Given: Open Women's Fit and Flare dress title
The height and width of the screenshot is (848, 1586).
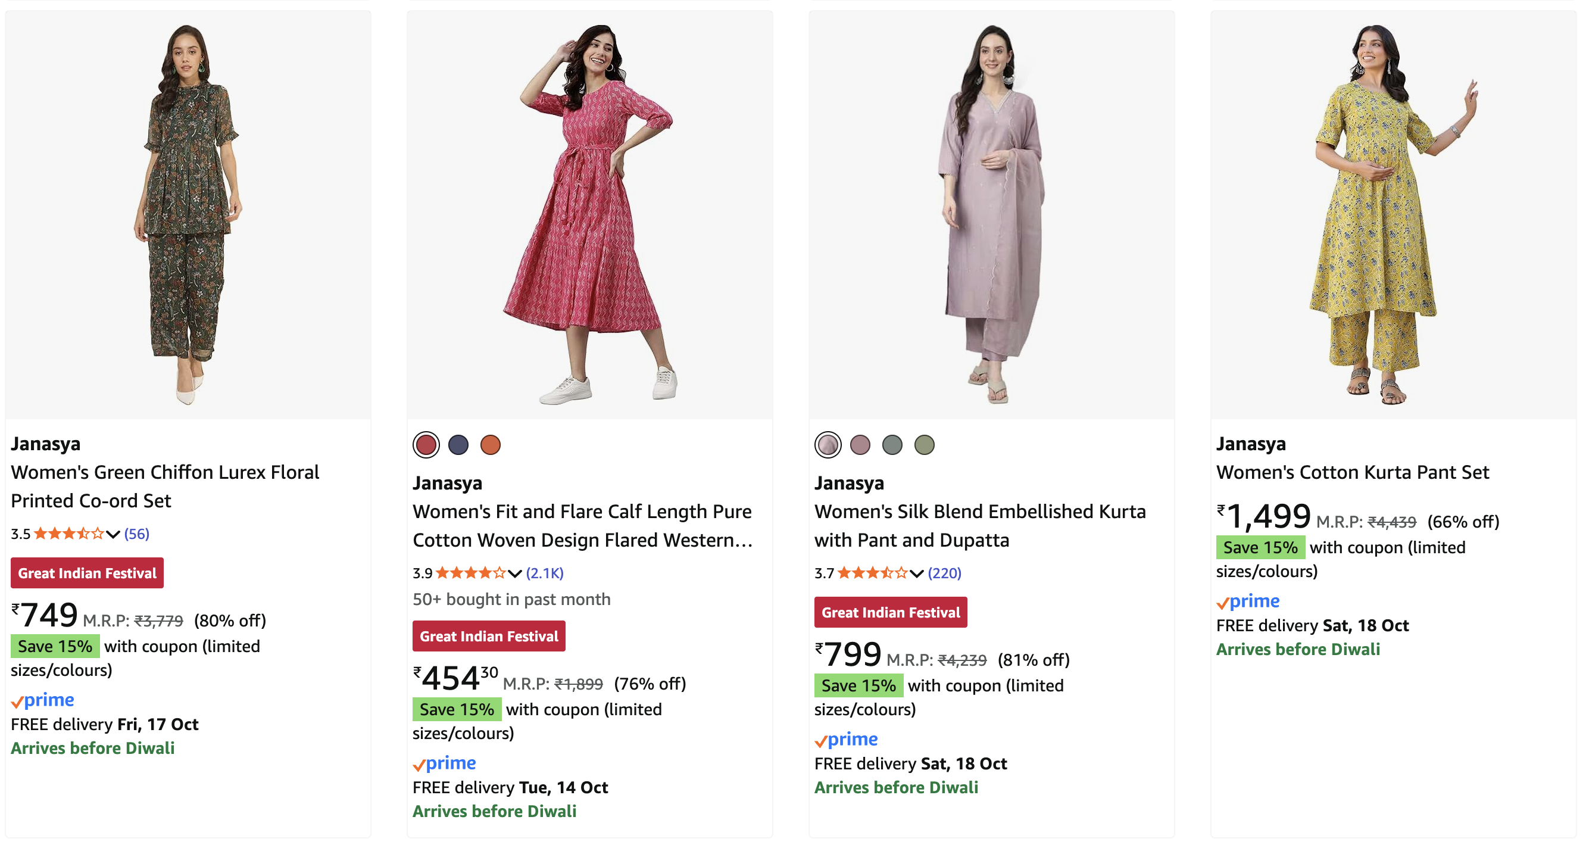Looking at the screenshot, I should pyautogui.click(x=582, y=525).
